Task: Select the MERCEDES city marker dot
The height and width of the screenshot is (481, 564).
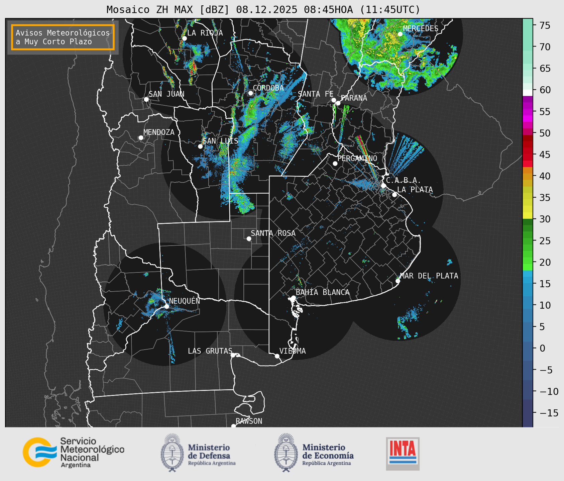Action: pyautogui.click(x=400, y=34)
